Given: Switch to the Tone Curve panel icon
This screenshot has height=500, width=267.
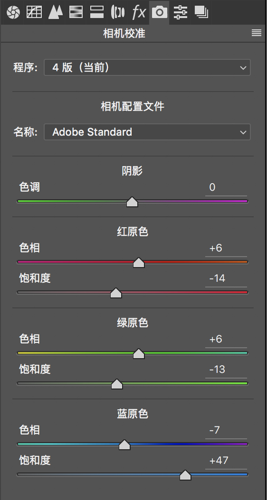Looking at the screenshot, I should pyautogui.click(x=34, y=12).
